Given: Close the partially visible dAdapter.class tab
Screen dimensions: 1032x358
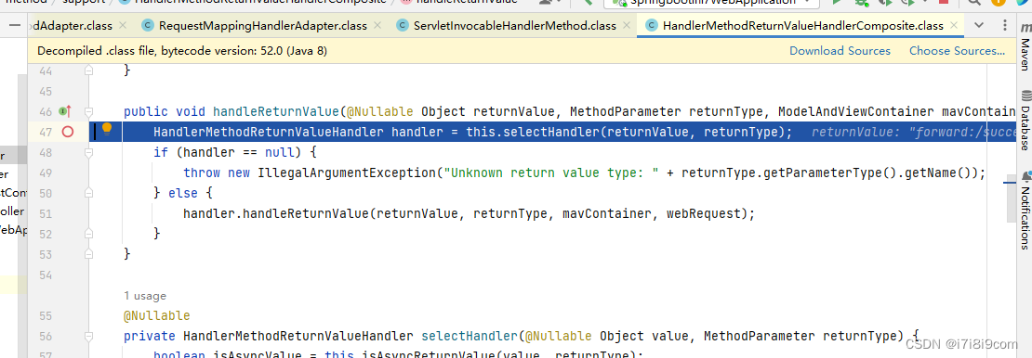Looking at the screenshot, I should 123,26.
